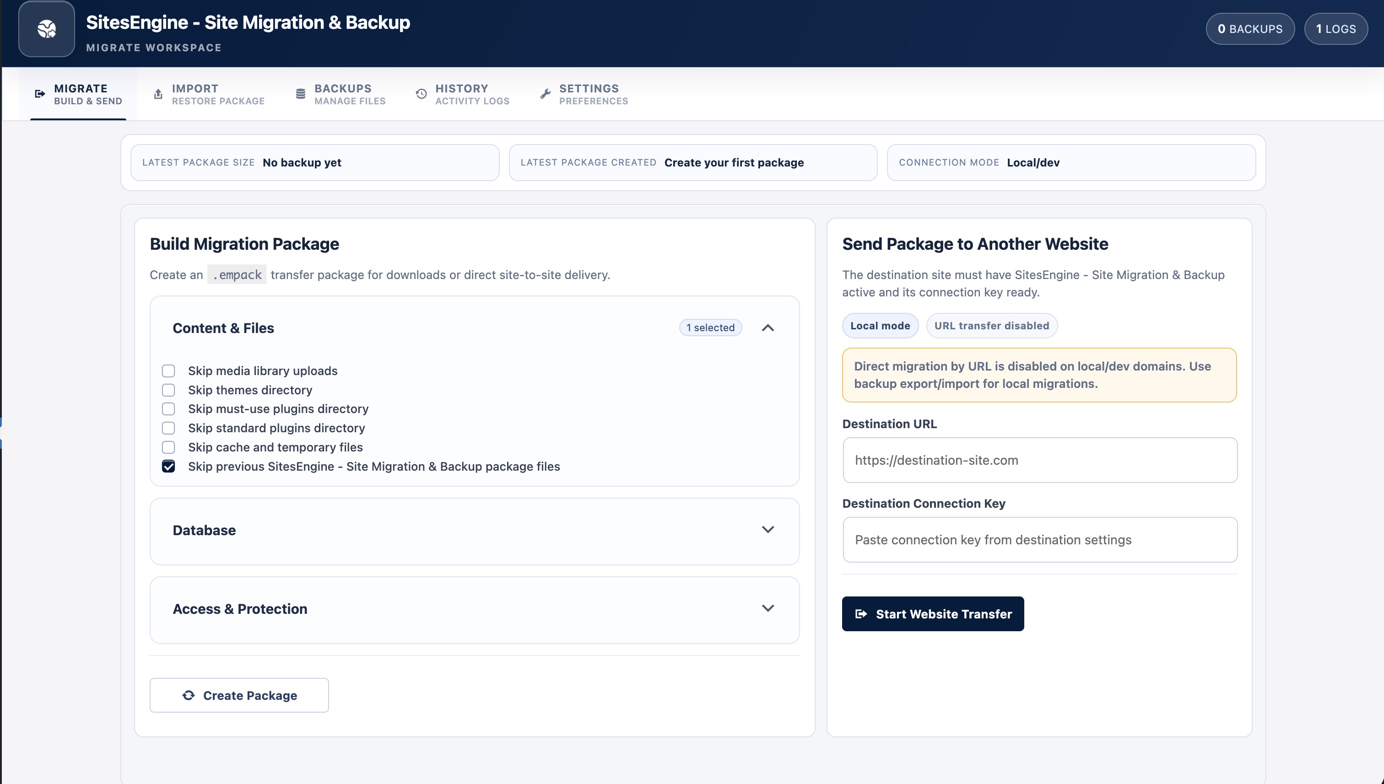Click the arrow icon on Start Website Transfer
This screenshot has width=1384, height=784.
pyautogui.click(x=861, y=614)
